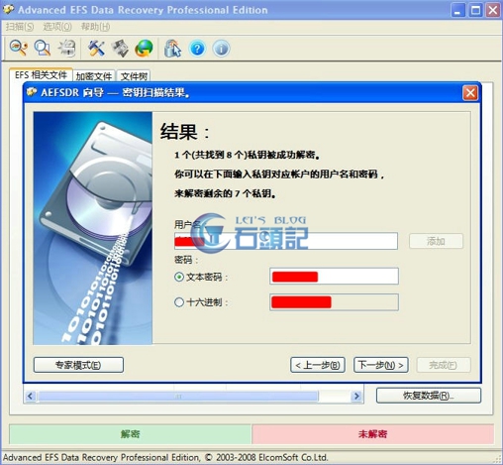The width and height of the screenshot is (503, 465).
Task: Click the scan for keys toolbar icon
Action: point(19,49)
